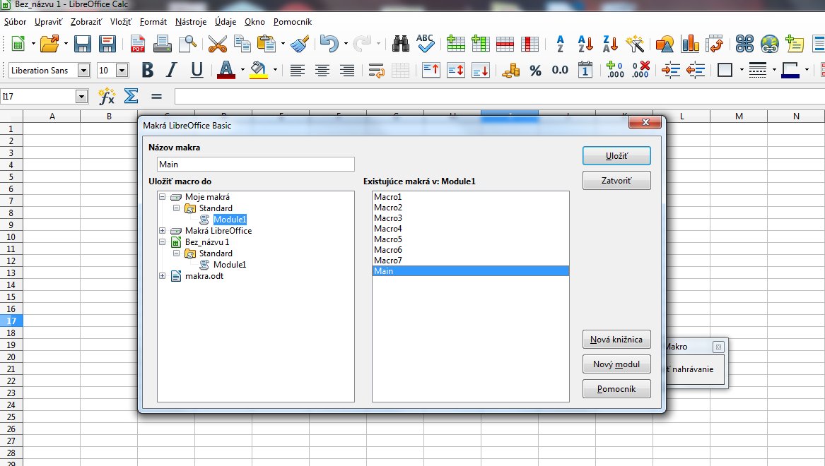Activate the Clone Formatting paintbrush

[x=300, y=44]
